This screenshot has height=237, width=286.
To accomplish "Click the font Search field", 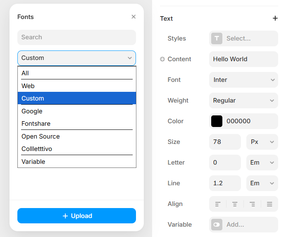I will [76, 37].
